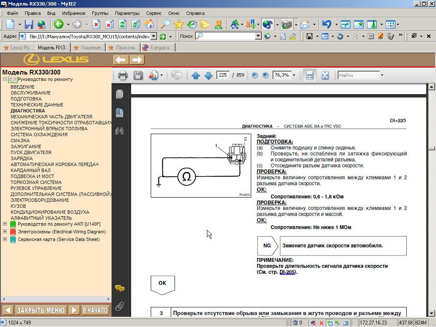Open the zoom percentage dropdown
The width and height of the screenshot is (436, 327).
point(294,75)
